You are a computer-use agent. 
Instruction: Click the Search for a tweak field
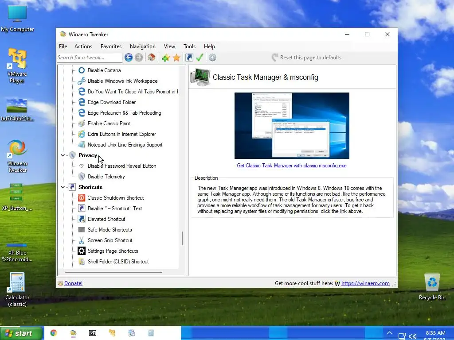tap(90, 58)
